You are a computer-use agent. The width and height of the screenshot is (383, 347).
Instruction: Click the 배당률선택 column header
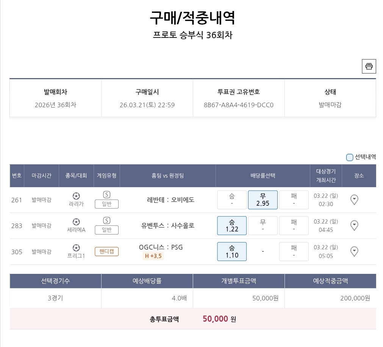coord(263,176)
